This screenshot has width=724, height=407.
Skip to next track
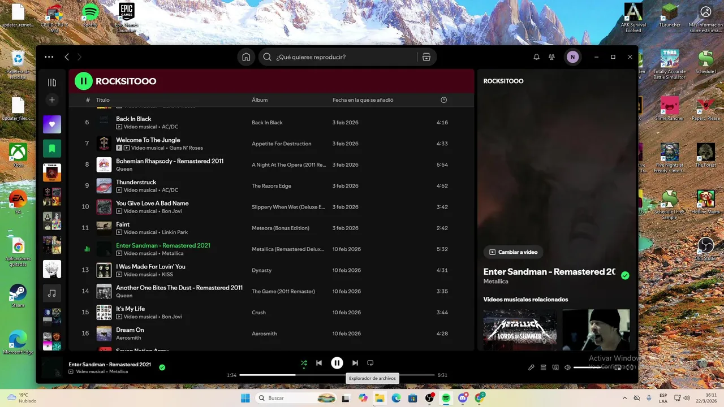[x=355, y=363]
